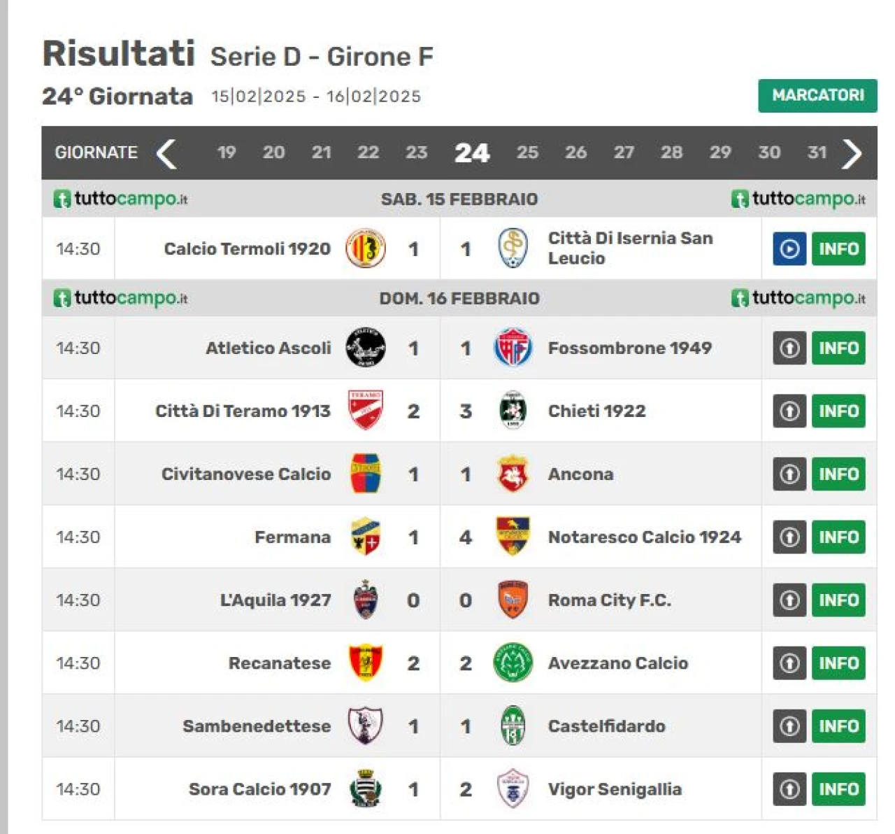This screenshot has width=895, height=834.
Task: Click the top-left tuttocampo.it logo
Action: (120, 199)
